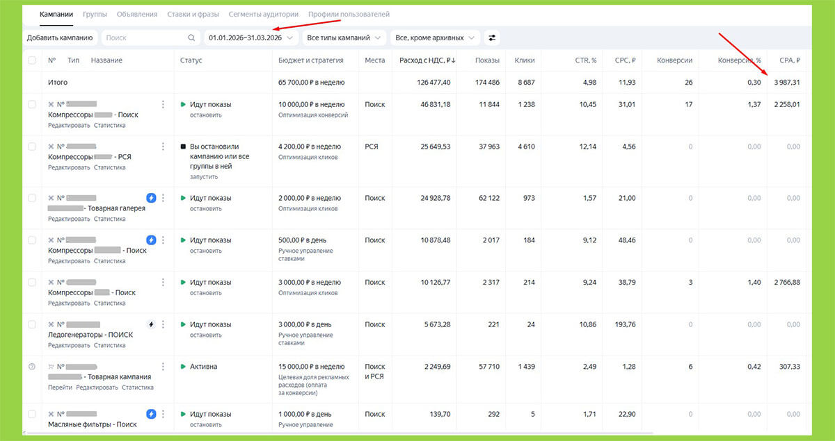This screenshot has width=835, height=441.
Task: Click lightning badge on Товарная галерея campaign
Action: click(x=151, y=198)
